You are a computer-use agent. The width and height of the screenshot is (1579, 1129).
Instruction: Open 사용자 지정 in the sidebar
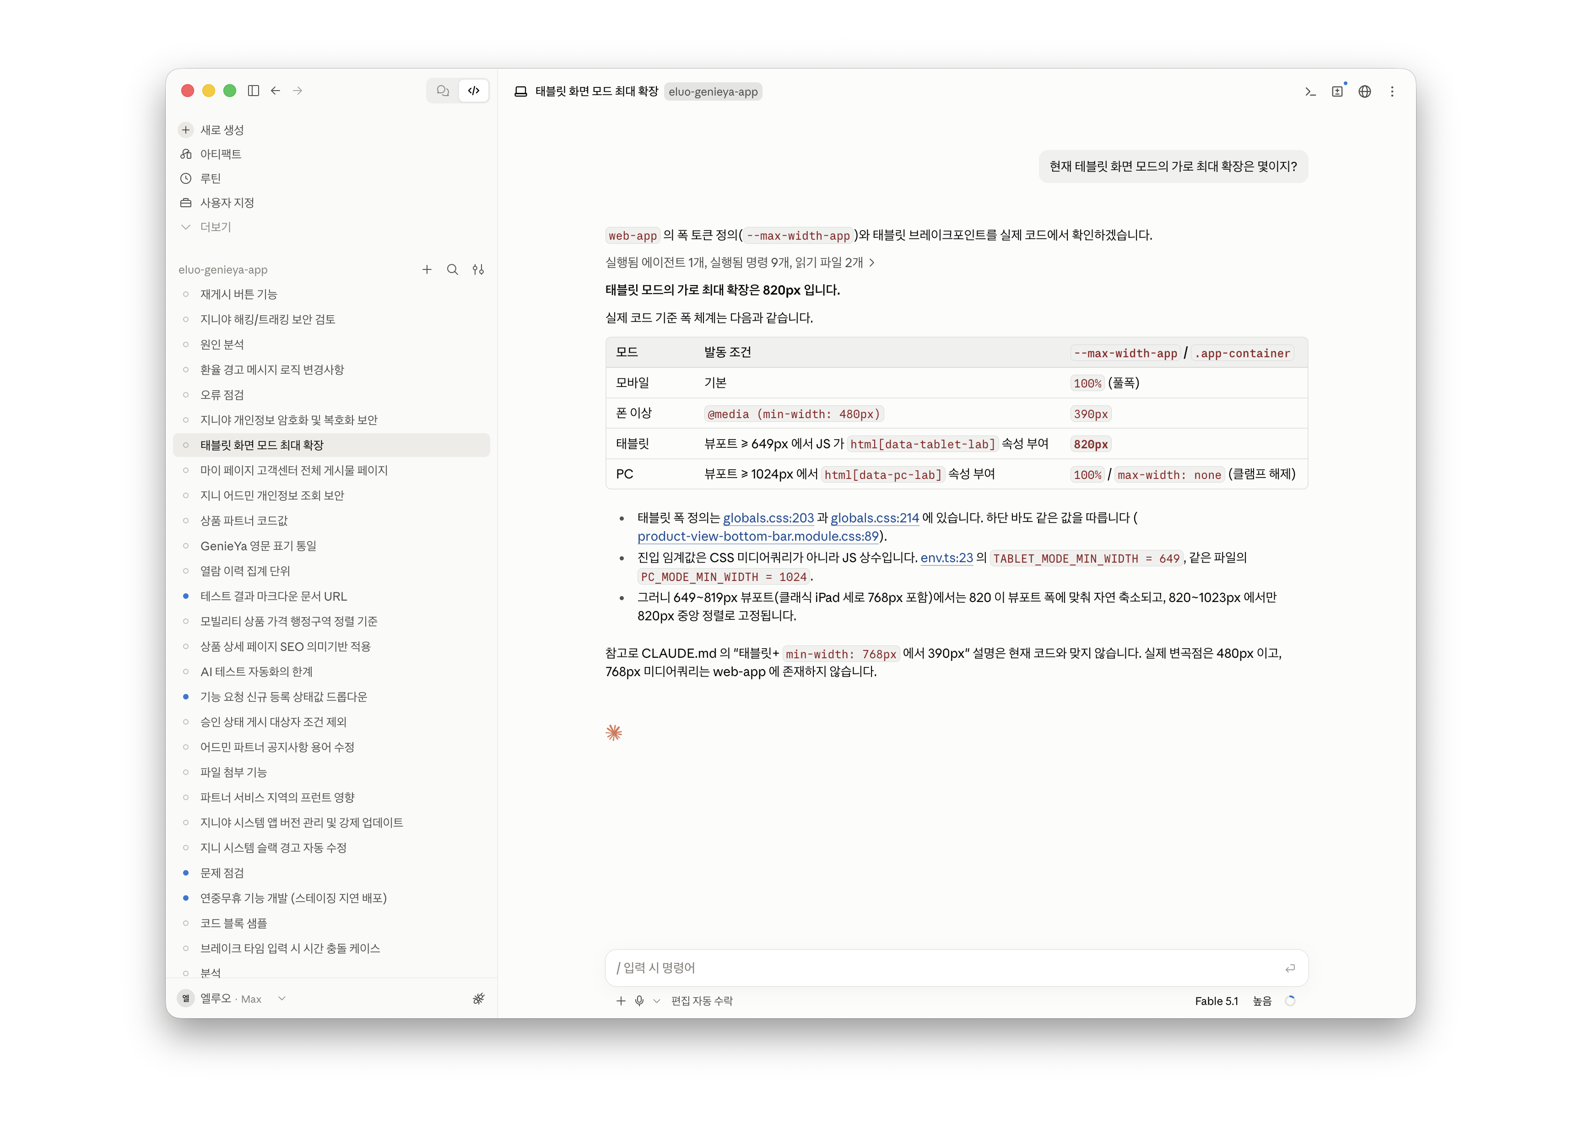pyautogui.click(x=227, y=202)
